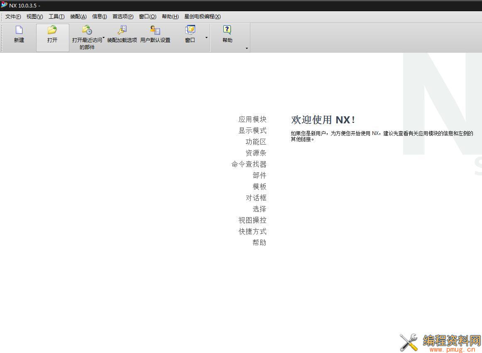The image size is (482, 353).
Task: Select 对话框 welcome page link
Action: pos(256,198)
